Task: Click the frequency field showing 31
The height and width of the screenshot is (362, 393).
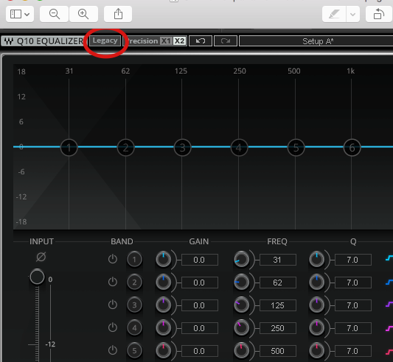Action: tap(278, 260)
